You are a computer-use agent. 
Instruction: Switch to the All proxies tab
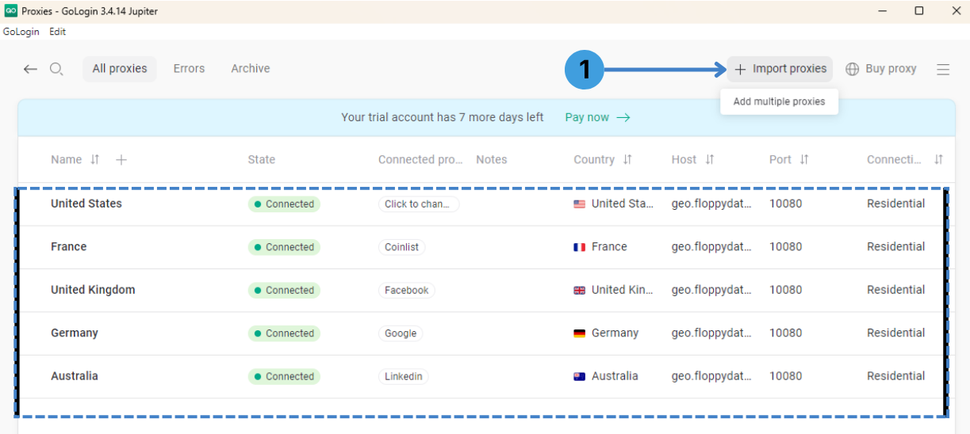[120, 69]
